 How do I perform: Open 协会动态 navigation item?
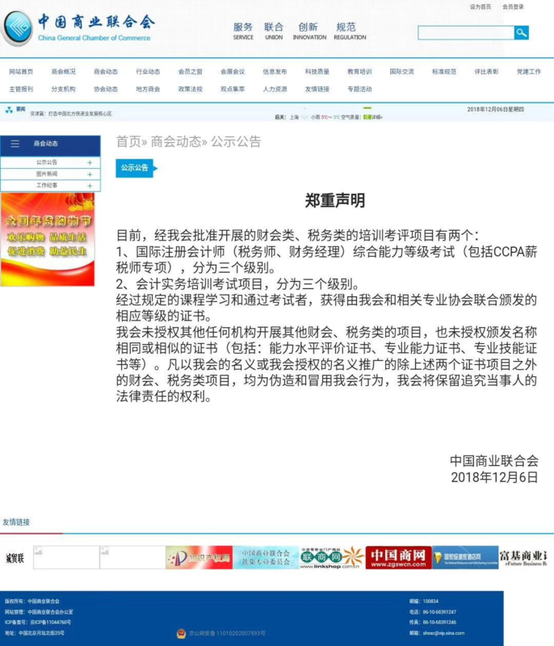[x=106, y=89]
